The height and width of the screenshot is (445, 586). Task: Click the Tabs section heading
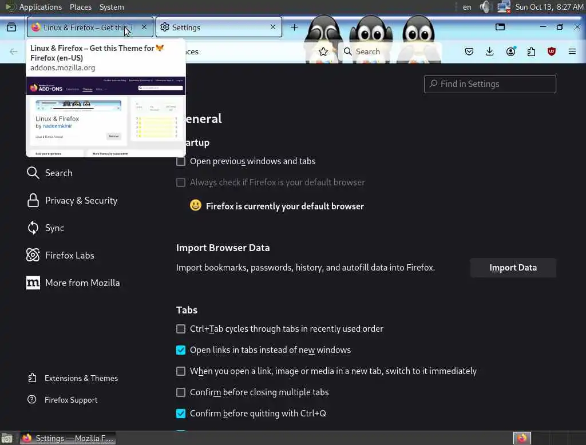point(187,310)
